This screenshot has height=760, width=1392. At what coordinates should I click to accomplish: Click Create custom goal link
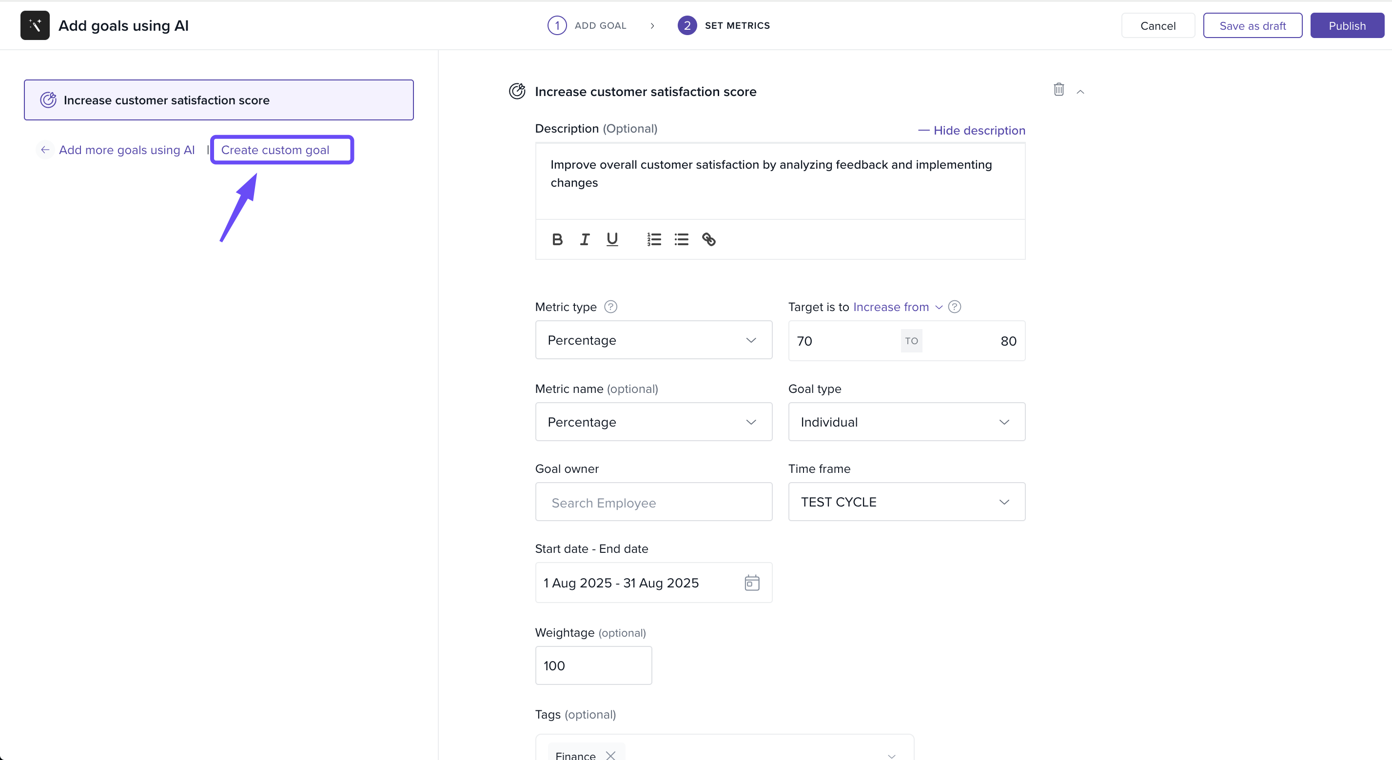(x=275, y=150)
